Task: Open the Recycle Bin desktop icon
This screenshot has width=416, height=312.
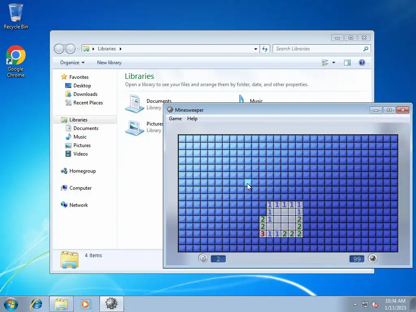Action: point(16,16)
